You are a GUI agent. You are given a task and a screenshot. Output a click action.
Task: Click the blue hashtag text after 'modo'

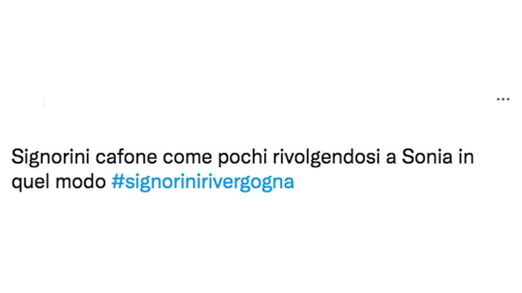tap(203, 182)
